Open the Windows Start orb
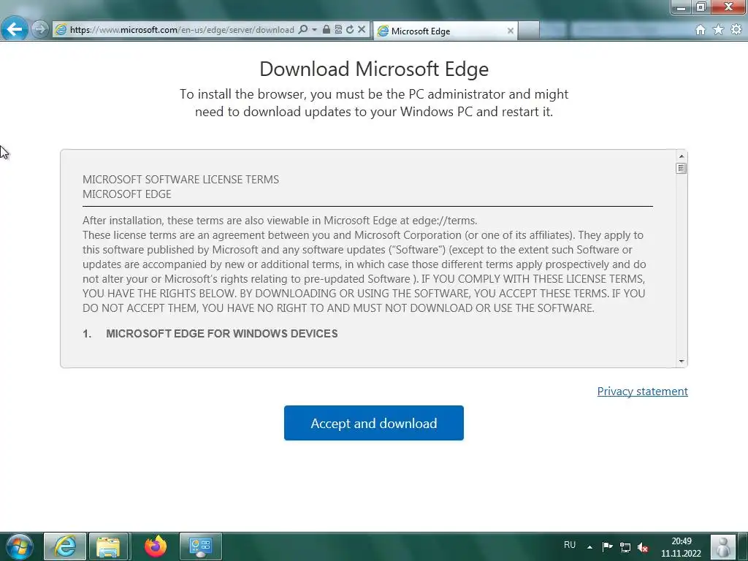The width and height of the screenshot is (748, 561). (x=20, y=546)
